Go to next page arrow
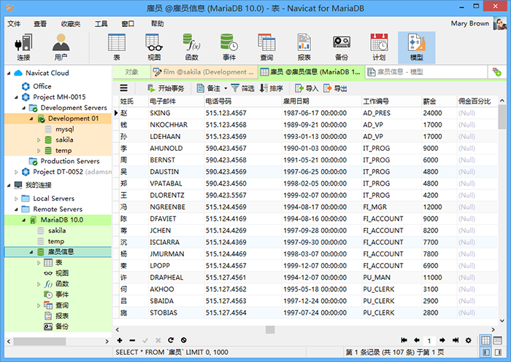This screenshot has height=362, width=511. (x=442, y=340)
